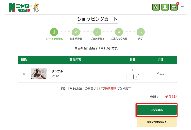
Task: Open the search icon in header
Action: pos(156,7)
